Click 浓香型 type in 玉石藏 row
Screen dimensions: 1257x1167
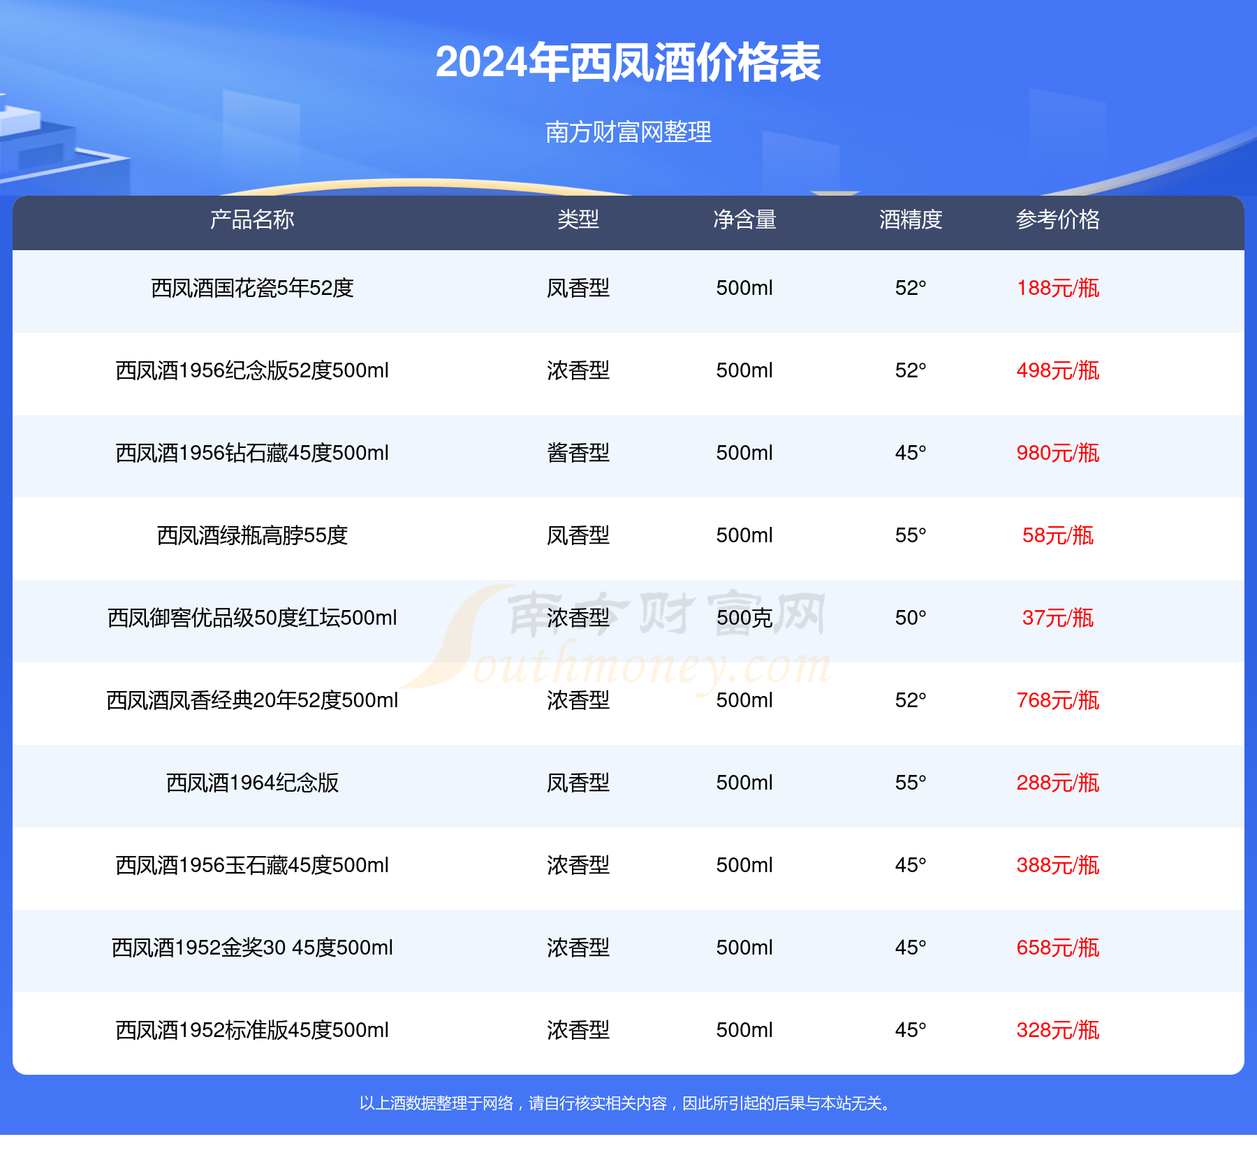(x=578, y=865)
